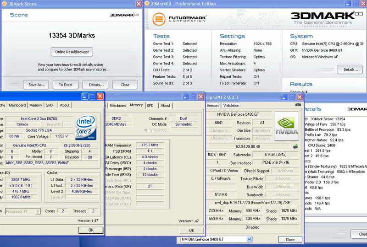Click the 3DMark Score window title icon
Image resolution: width=367 pixels, height=247 pixels.
4,4
